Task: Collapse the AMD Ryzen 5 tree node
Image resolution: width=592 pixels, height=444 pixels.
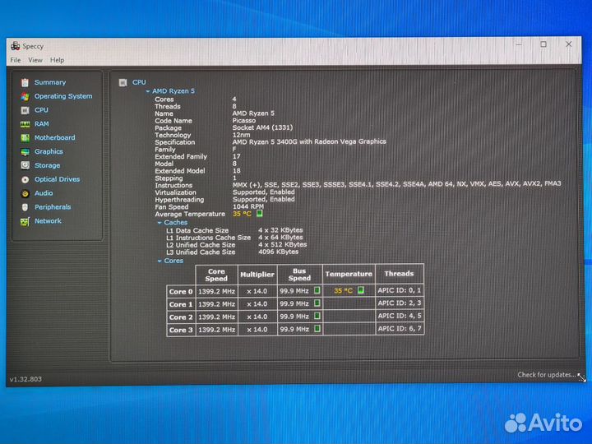Action: (148, 91)
